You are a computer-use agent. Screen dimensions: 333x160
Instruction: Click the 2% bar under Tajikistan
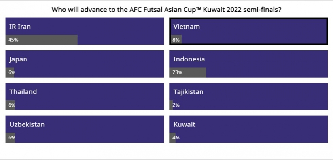[171, 105]
